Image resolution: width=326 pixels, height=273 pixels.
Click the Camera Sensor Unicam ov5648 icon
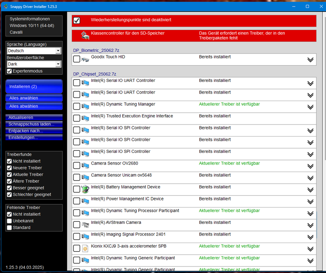[85, 177]
